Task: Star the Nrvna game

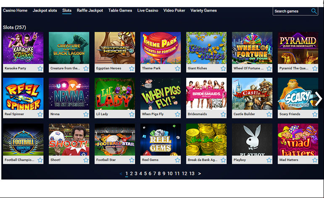Action: [x=86, y=114]
